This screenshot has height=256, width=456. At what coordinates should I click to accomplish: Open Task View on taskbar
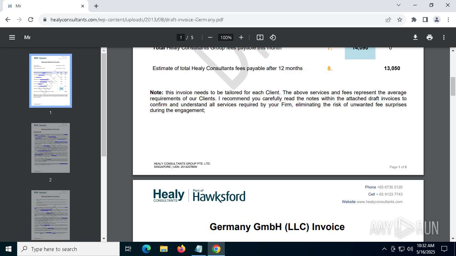pos(128,249)
